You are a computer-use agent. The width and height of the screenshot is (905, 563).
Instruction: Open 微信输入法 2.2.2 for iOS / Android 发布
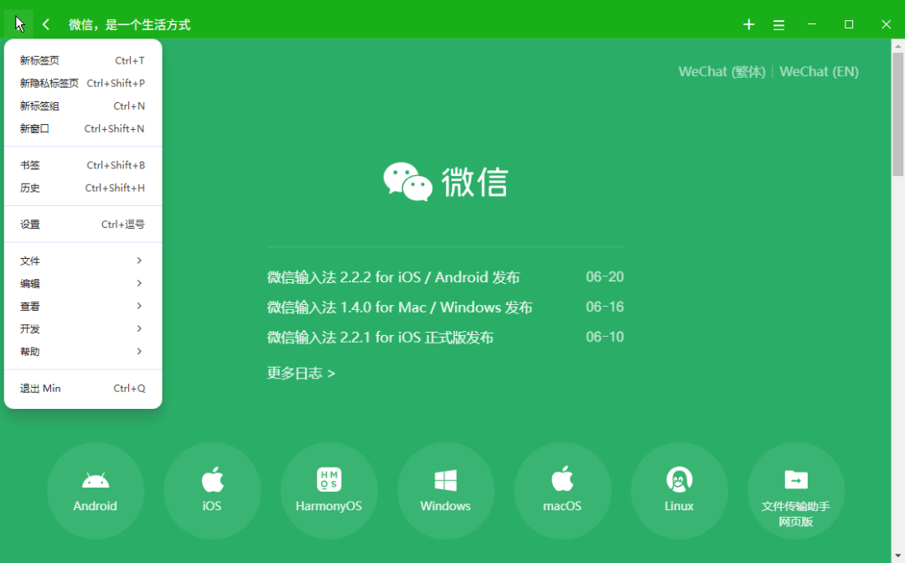[x=394, y=277]
